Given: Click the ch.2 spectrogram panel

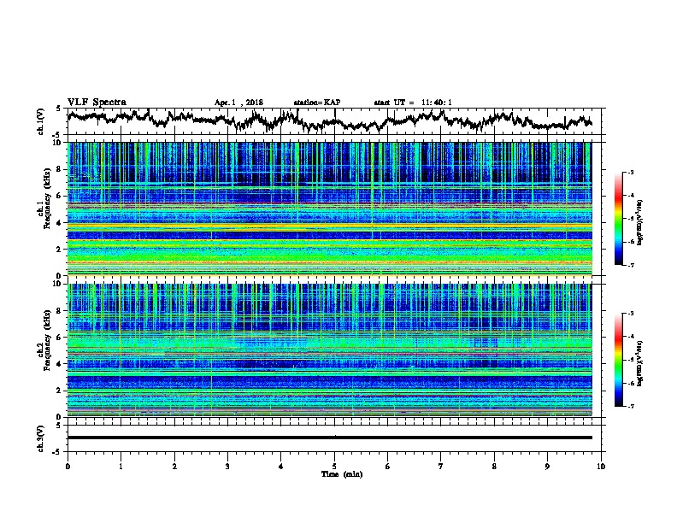Looking at the screenshot, I should [x=329, y=350].
